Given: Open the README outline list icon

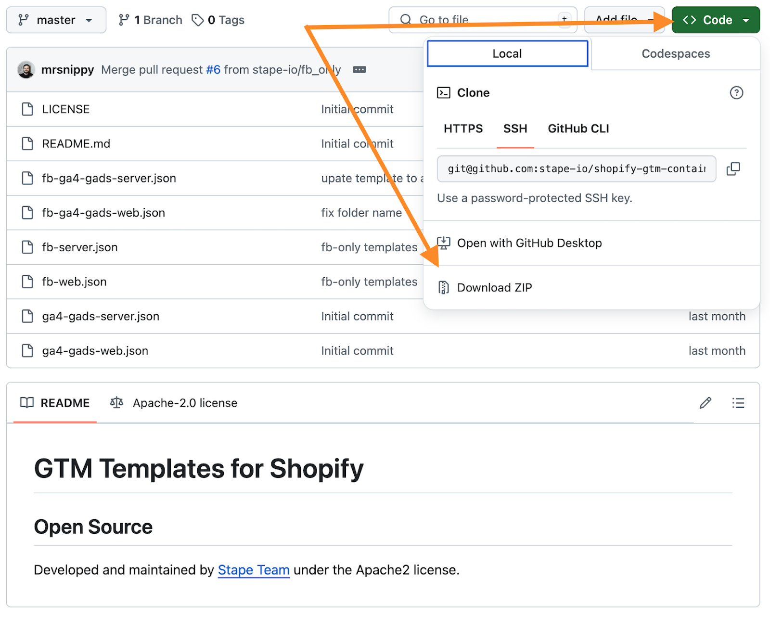Looking at the screenshot, I should click(738, 403).
